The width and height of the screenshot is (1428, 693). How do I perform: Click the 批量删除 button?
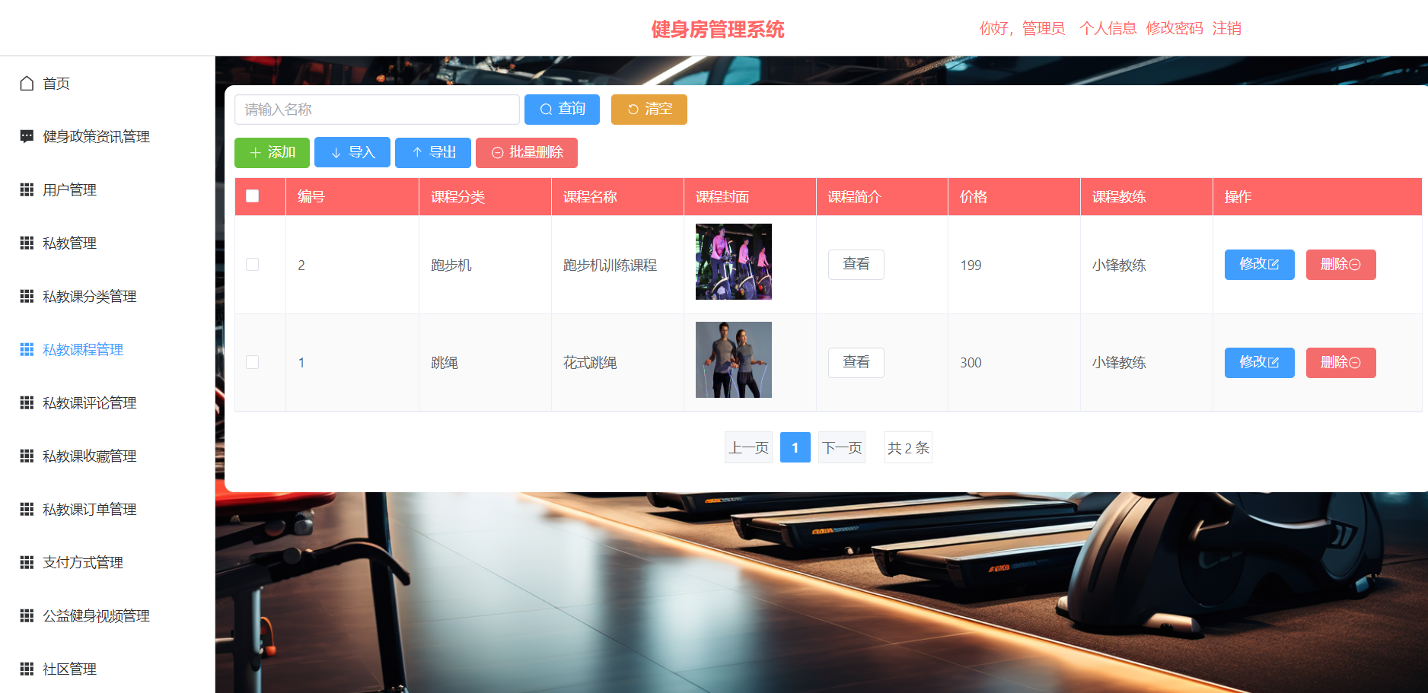tap(527, 153)
